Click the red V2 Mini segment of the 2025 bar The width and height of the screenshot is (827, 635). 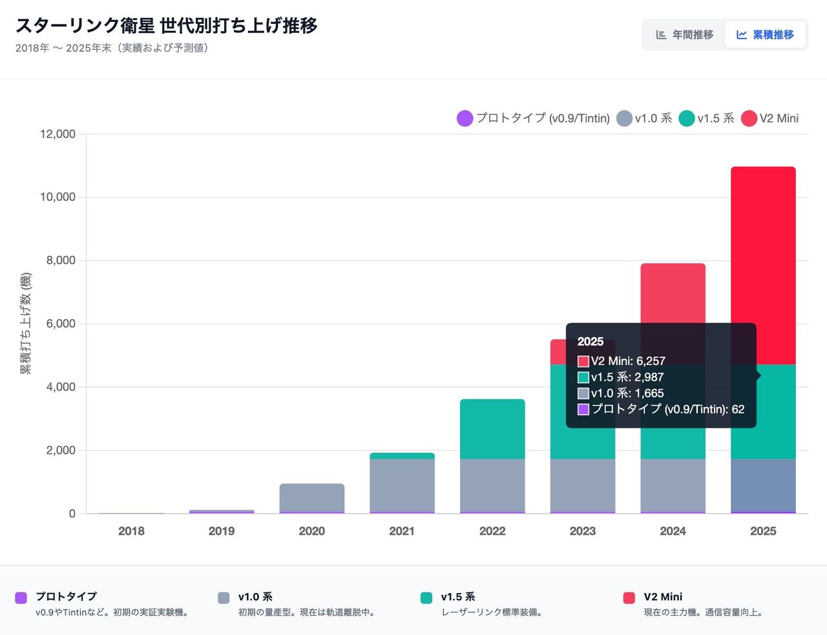click(763, 265)
